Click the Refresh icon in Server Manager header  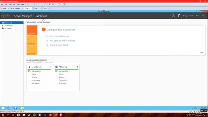173,16
